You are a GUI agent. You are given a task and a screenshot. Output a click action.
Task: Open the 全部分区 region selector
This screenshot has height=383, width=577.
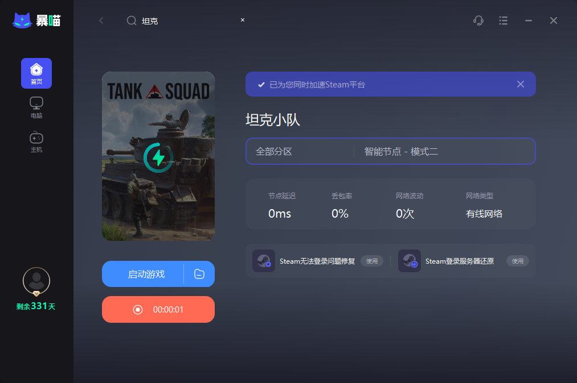pyautogui.click(x=300, y=151)
